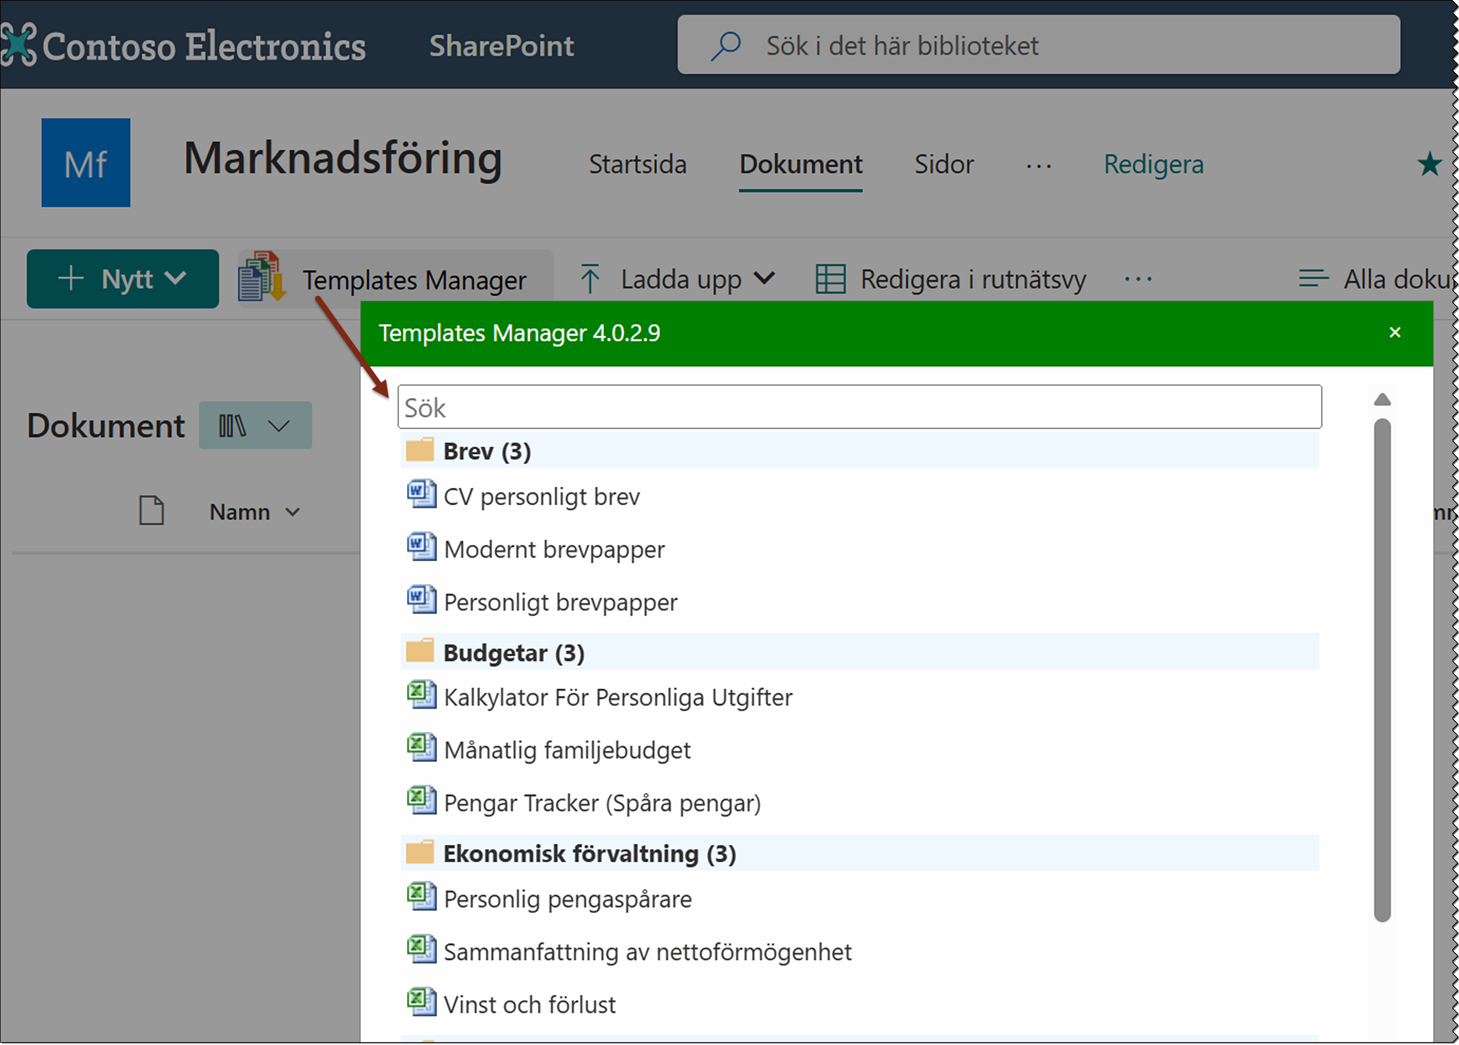The height and width of the screenshot is (1045, 1459).
Task: Click the Excel icon next to Vinst och förlust
Action: coord(421,1002)
